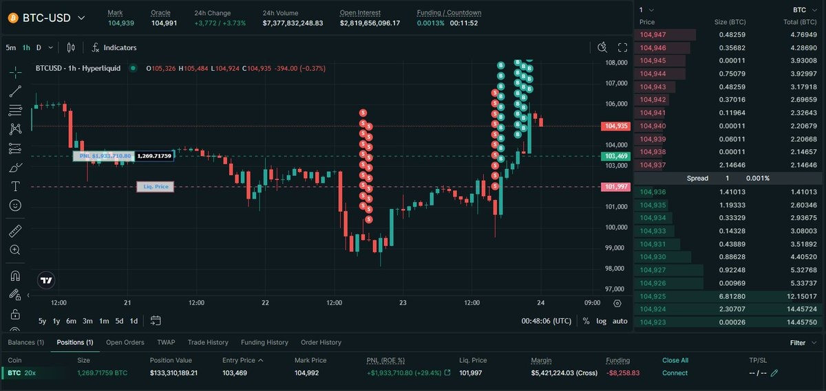Click the PNL (ROE %) column header
Viewport: 826px width, 391px height.
click(385, 360)
